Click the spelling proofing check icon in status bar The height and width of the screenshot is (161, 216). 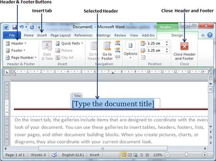pyautogui.click(x=54, y=155)
